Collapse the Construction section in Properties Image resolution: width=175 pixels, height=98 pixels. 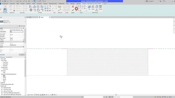click(x=24, y=42)
